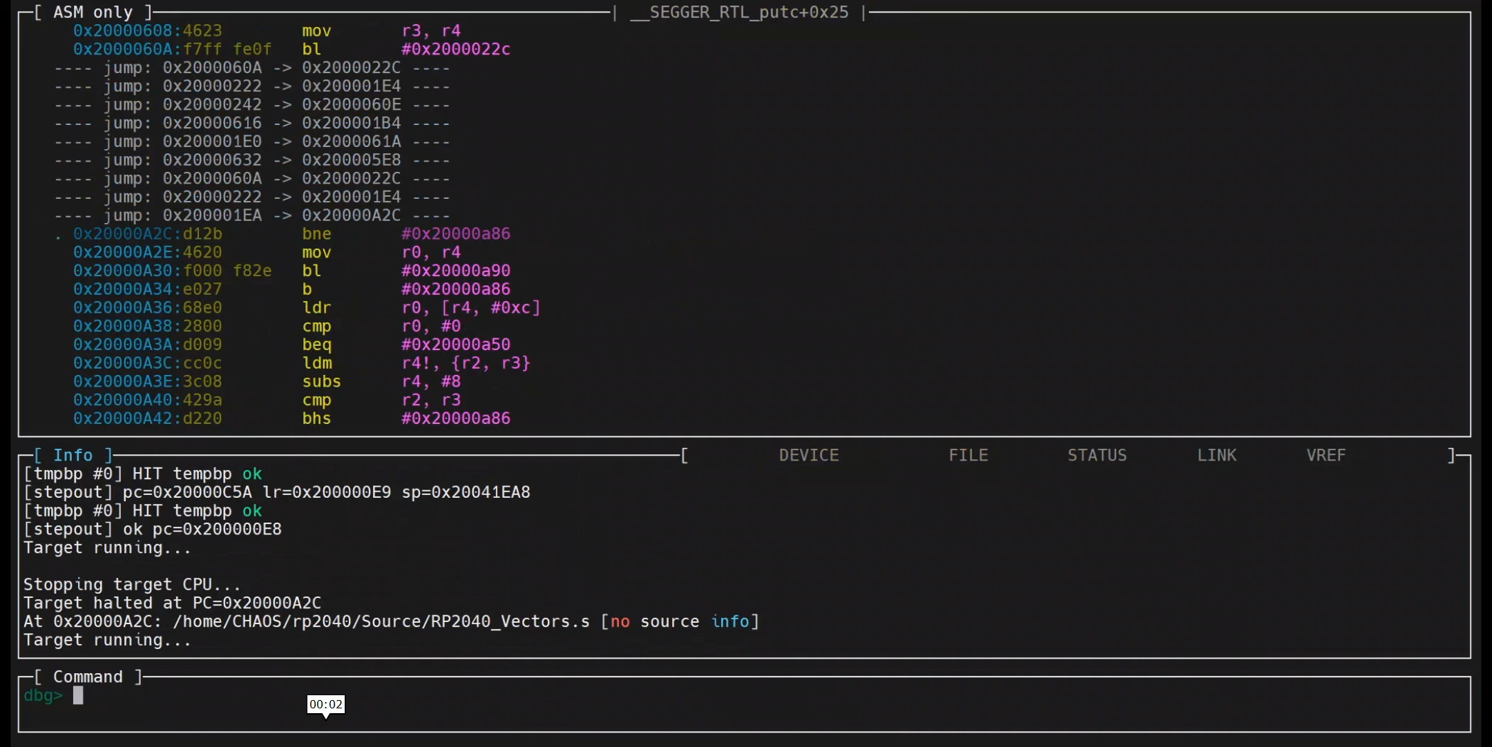1492x747 pixels.
Task: Click the jump 0x200001EA -> 0x20000A2C line
Action: click(x=252, y=215)
